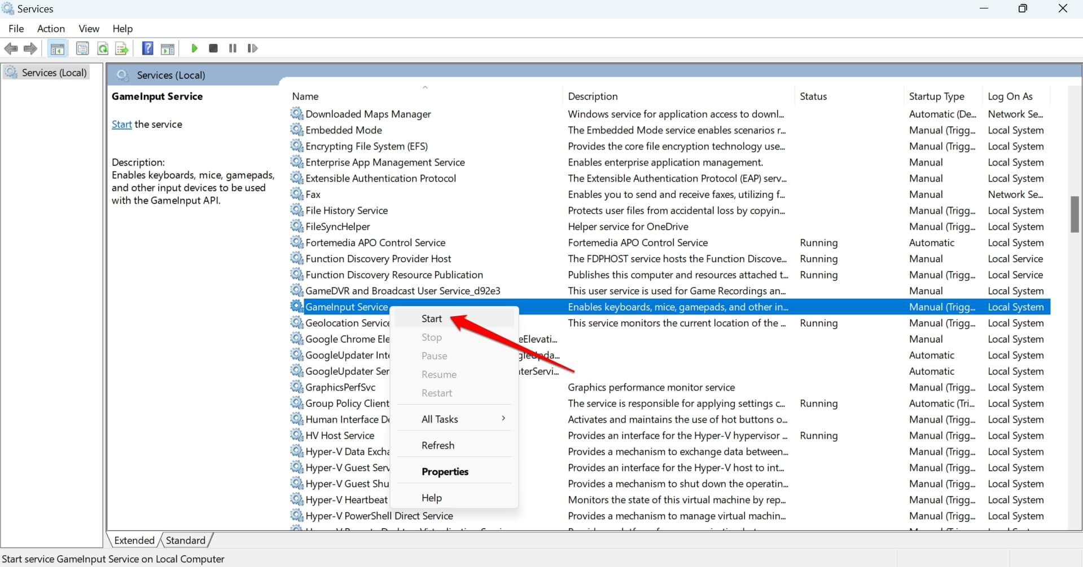Image resolution: width=1083 pixels, height=567 pixels.
Task: Click the Export List toolbar icon
Action: click(x=122, y=49)
